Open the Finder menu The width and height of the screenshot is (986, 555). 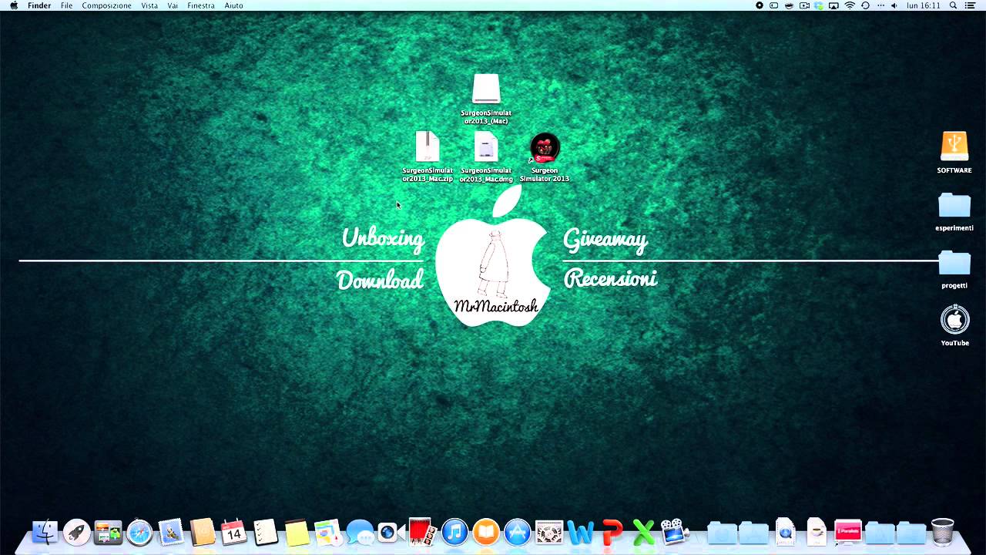click(39, 5)
